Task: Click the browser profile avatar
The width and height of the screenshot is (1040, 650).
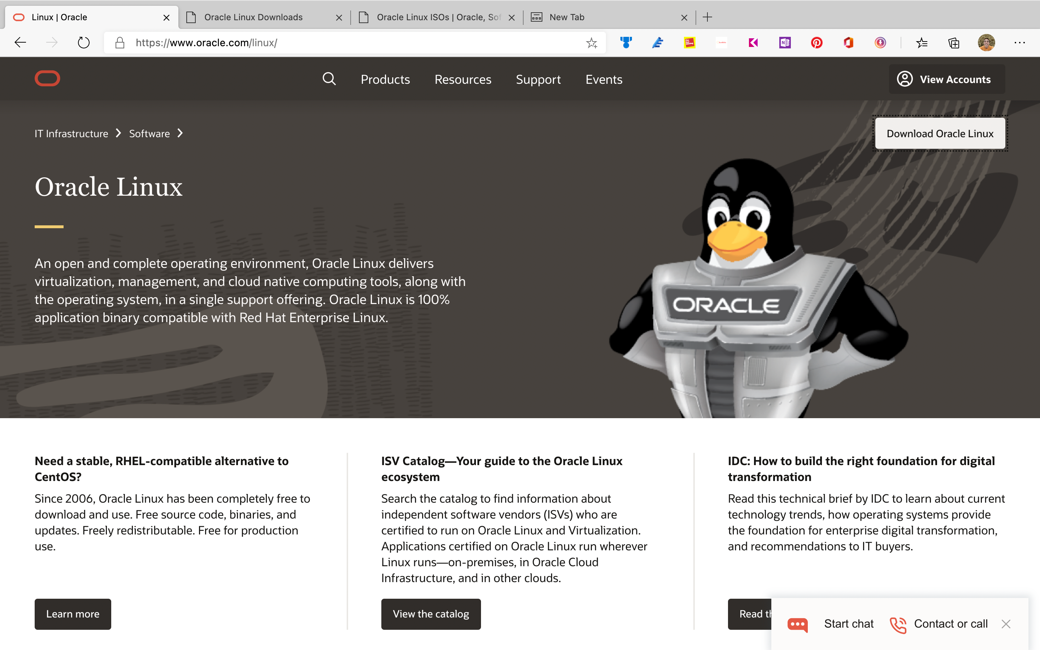Action: pos(986,43)
